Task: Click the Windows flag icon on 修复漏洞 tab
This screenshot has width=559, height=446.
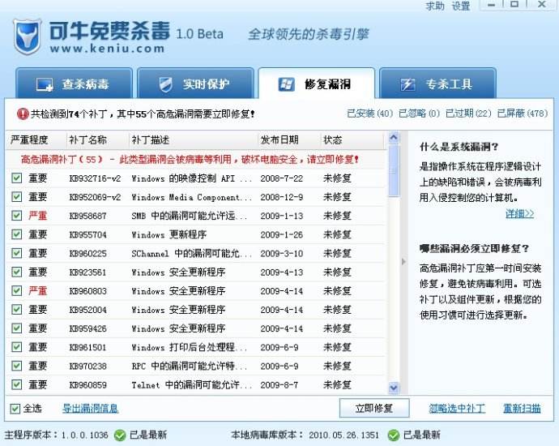Action: (x=286, y=84)
